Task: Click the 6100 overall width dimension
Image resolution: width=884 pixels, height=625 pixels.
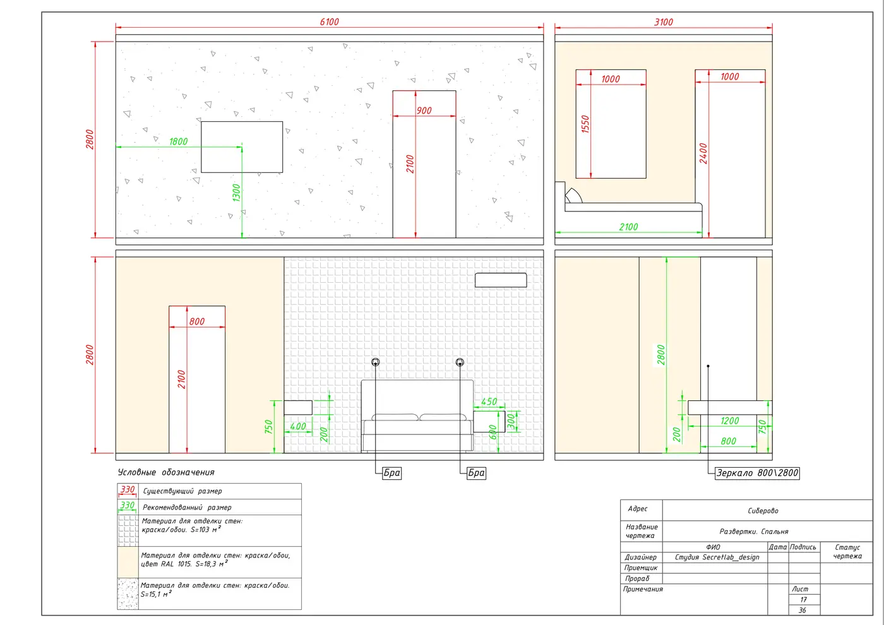Action: (329, 22)
